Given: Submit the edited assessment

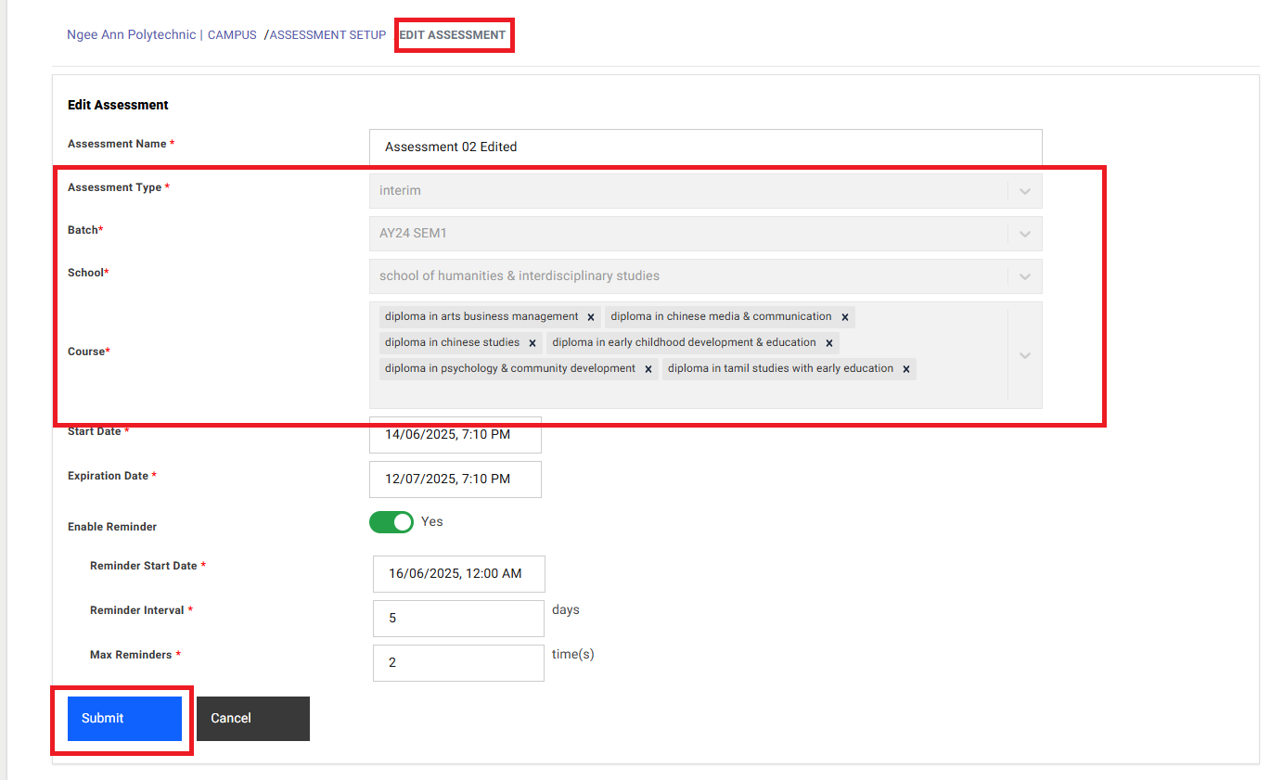Looking at the screenshot, I should point(124,719).
